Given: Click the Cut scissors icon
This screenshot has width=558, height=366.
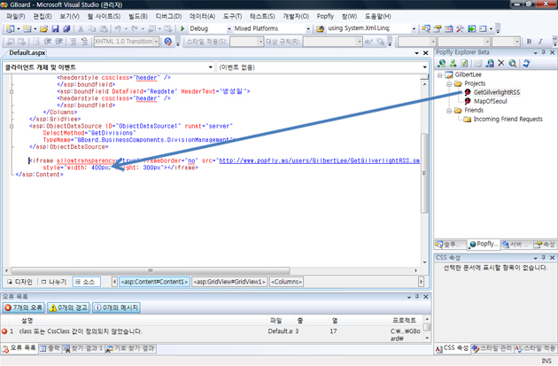Looking at the screenshot, I should 81,28.
